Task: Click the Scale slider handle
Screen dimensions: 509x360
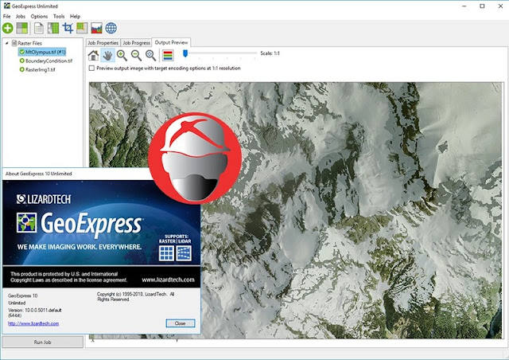Action: pyautogui.click(x=185, y=53)
